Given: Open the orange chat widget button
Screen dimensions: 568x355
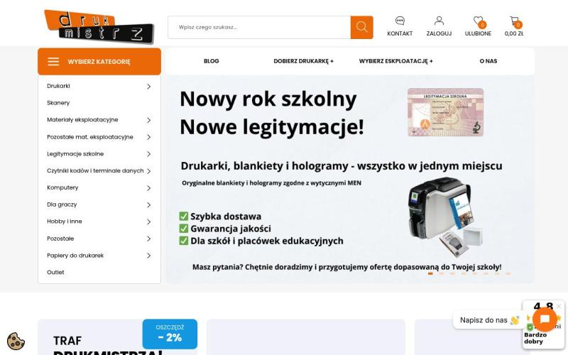Looking at the screenshot, I should [545, 319].
